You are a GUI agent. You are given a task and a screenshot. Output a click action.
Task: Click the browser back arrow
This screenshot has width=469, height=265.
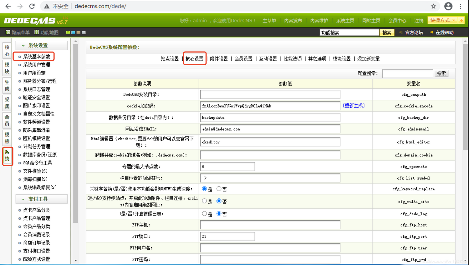pos(8,6)
